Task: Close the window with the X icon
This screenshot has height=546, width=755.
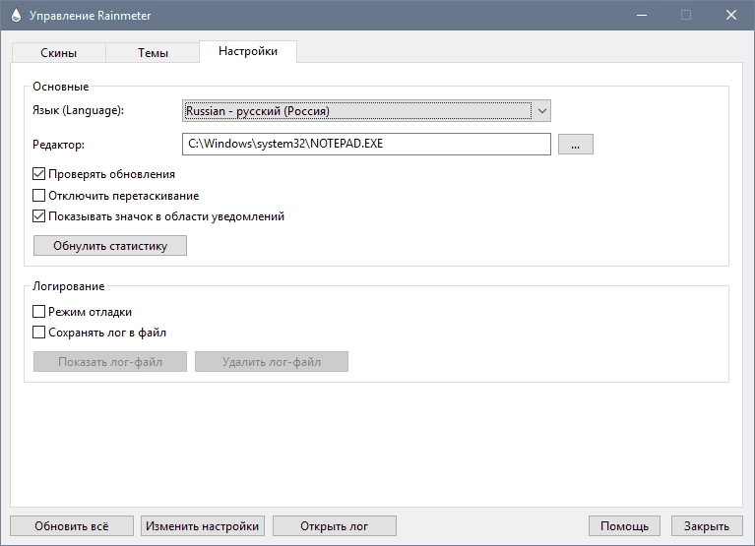Action: [x=731, y=16]
